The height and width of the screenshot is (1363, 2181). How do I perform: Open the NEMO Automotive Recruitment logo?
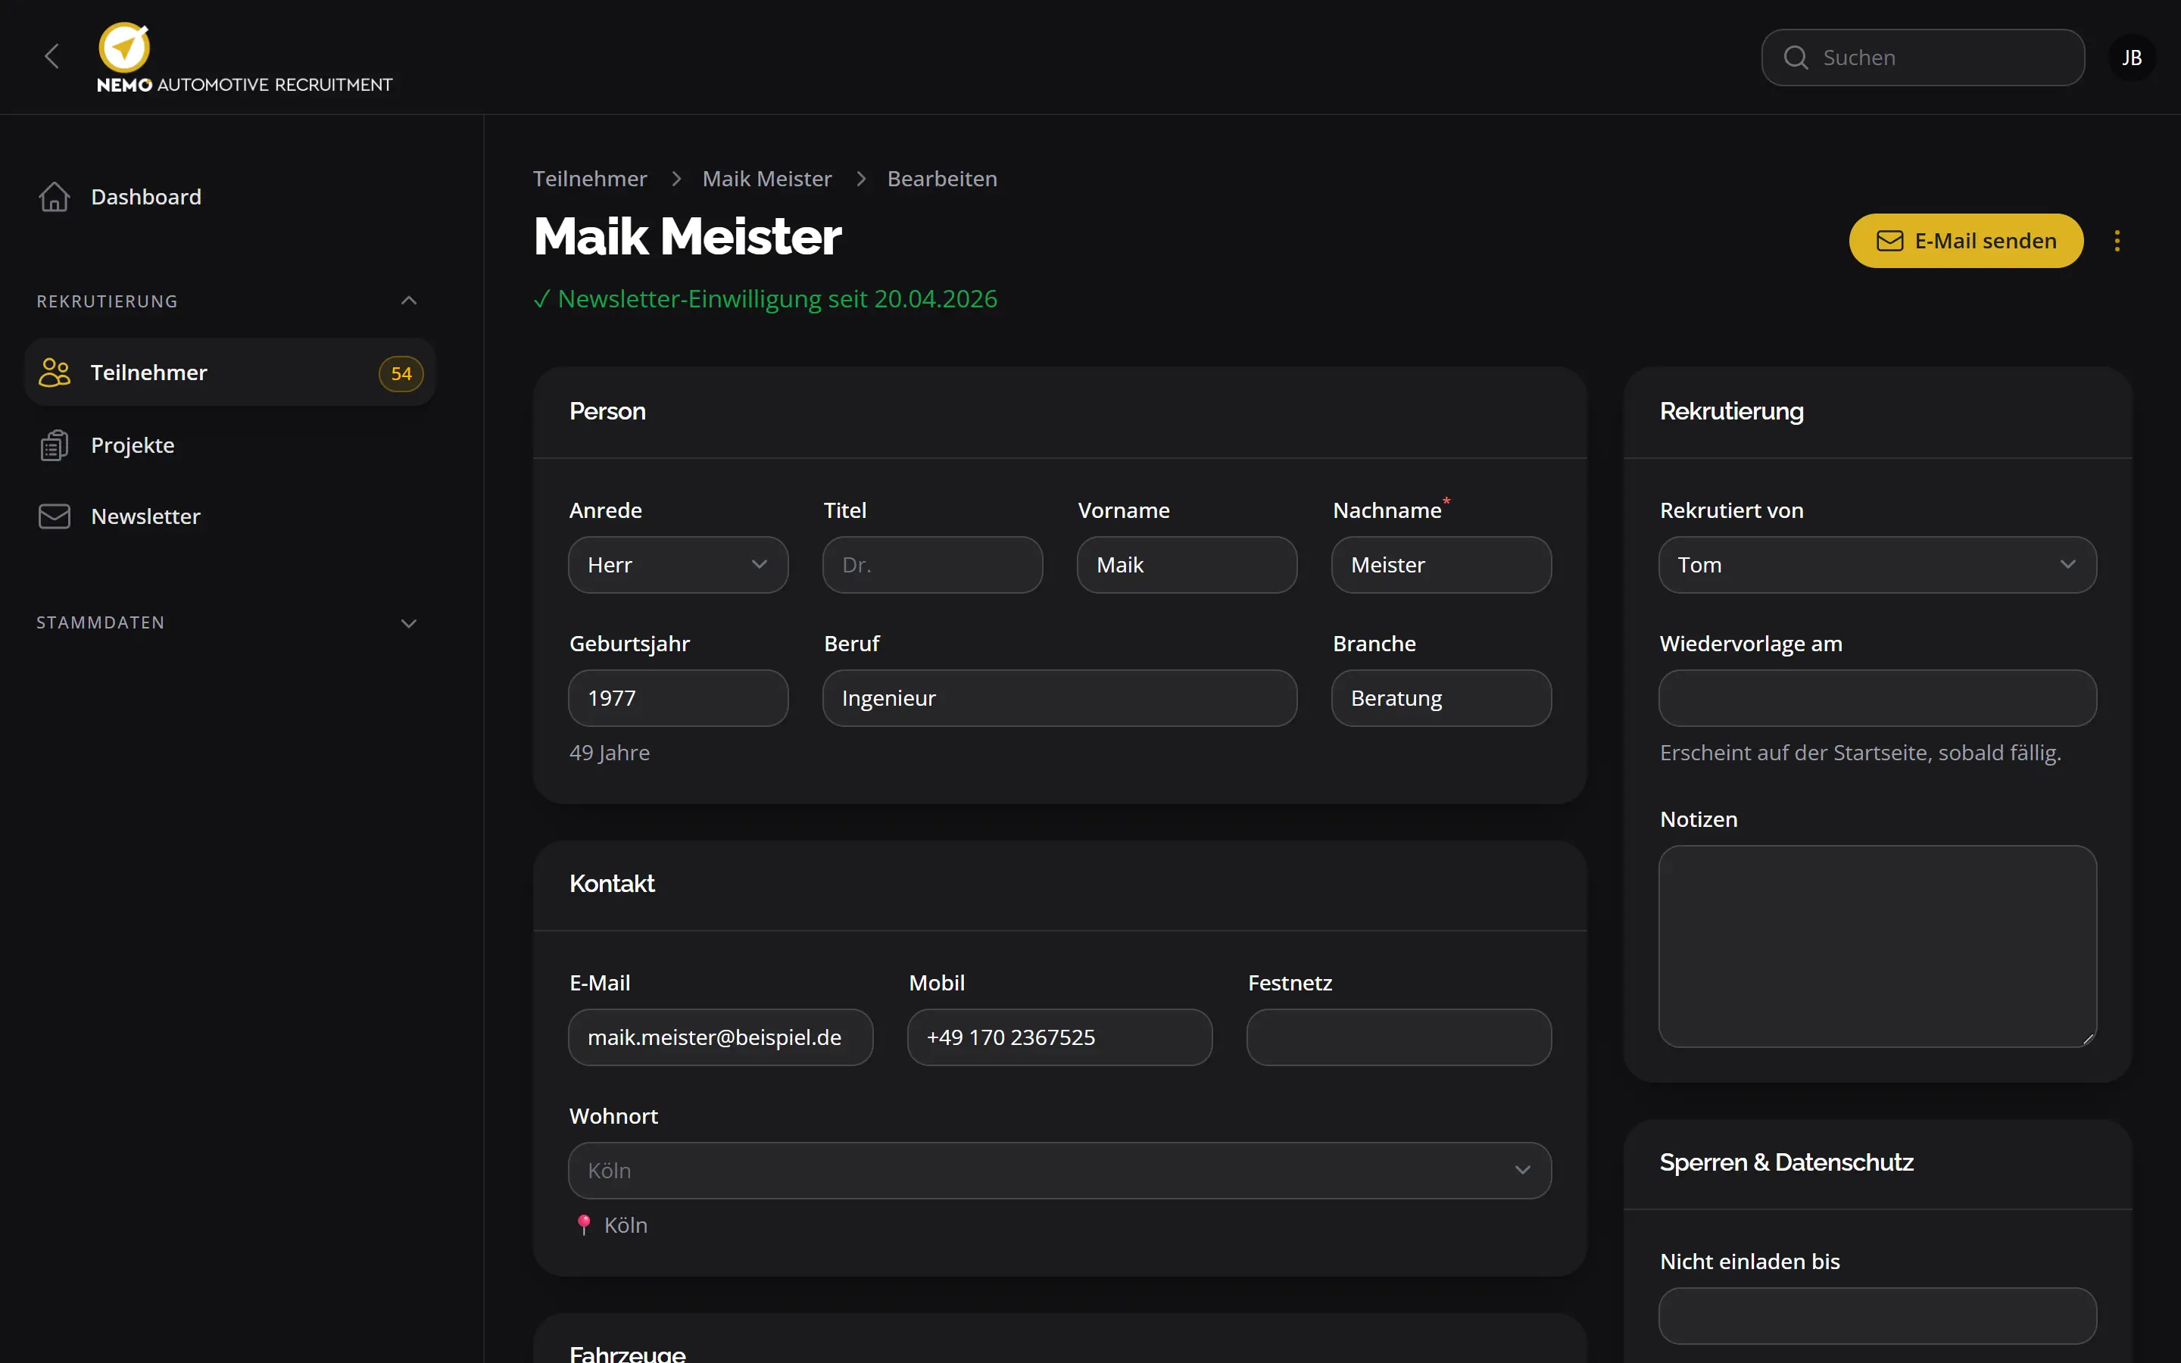(245, 58)
